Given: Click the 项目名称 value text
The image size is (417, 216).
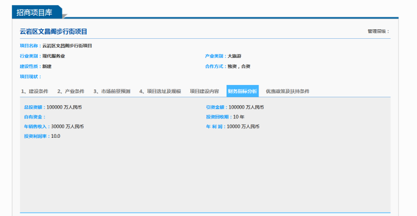Looking at the screenshot, I should [x=67, y=46].
